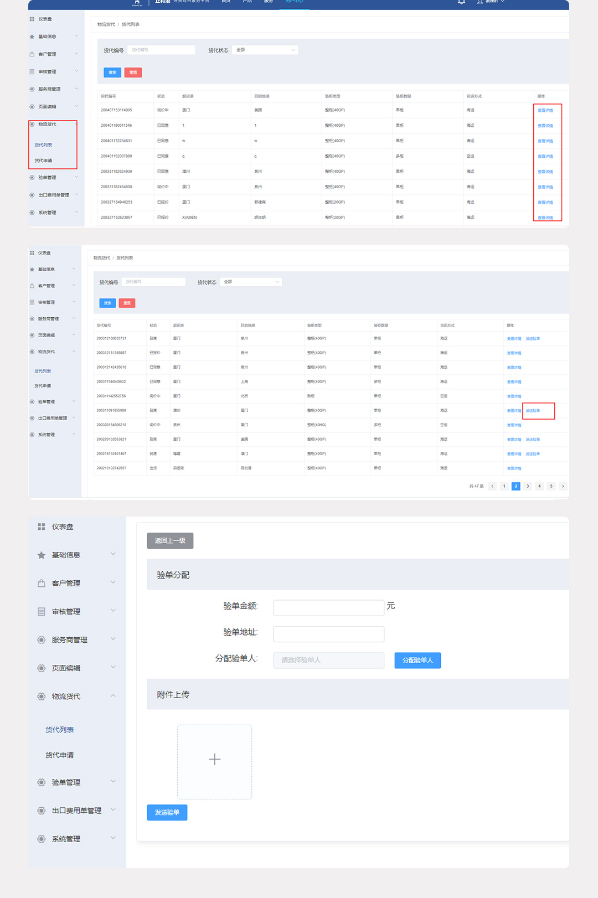The width and height of the screenshot is (598, 898).
Task: Click the bag icon for 客户管理 in the 验单分配 page sidebar
Action: pyautogui.click(x=41, y=583)
